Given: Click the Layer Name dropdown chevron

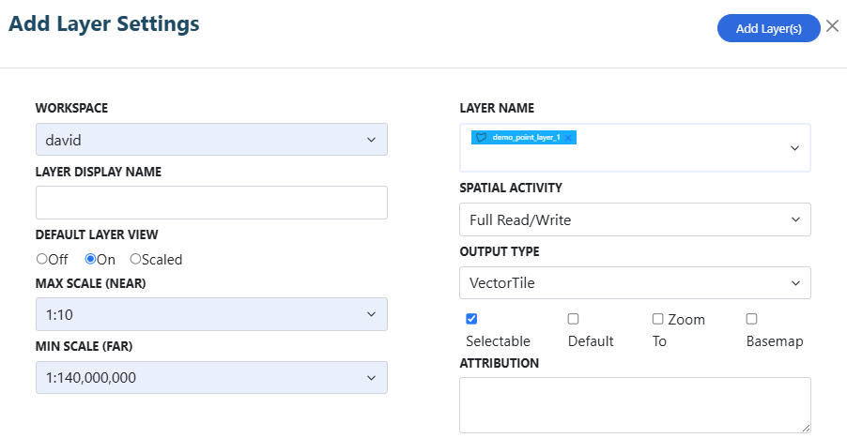Looking at the screenshot, I should [794, 148].
